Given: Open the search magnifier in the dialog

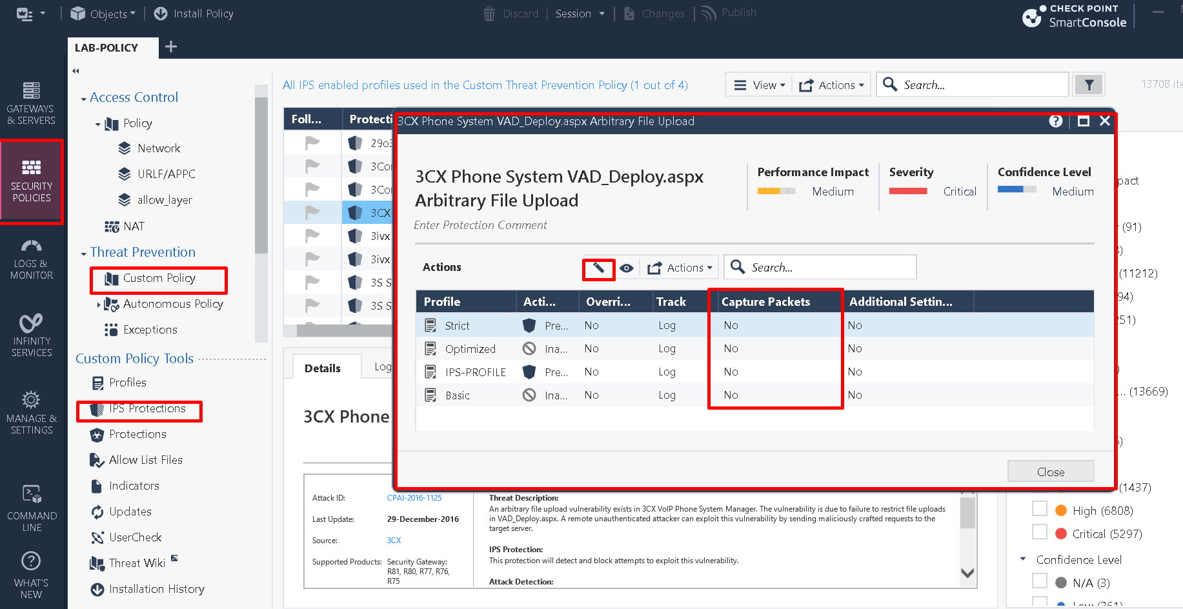Looking at the screenshot, I should point(738,267).
